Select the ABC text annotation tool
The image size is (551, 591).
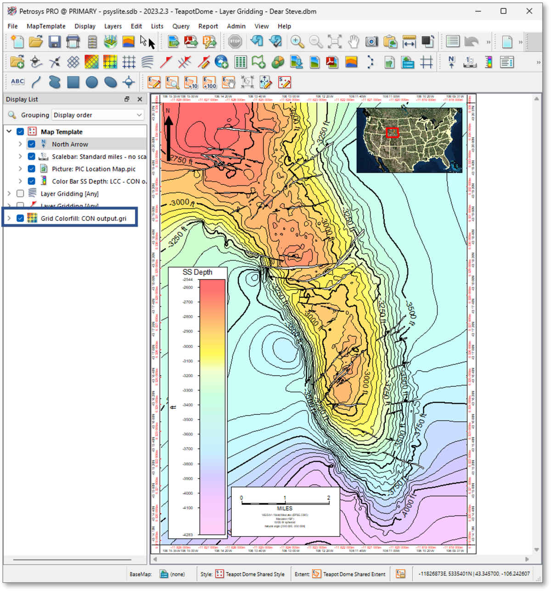(x=17, y=81)
